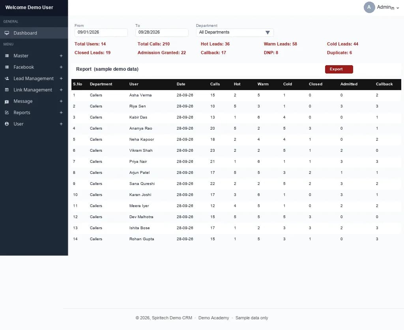Click the Dashboard monitor icon
Image resolution: width=404 pixels, height=330 pixels.
pos(7,33)
